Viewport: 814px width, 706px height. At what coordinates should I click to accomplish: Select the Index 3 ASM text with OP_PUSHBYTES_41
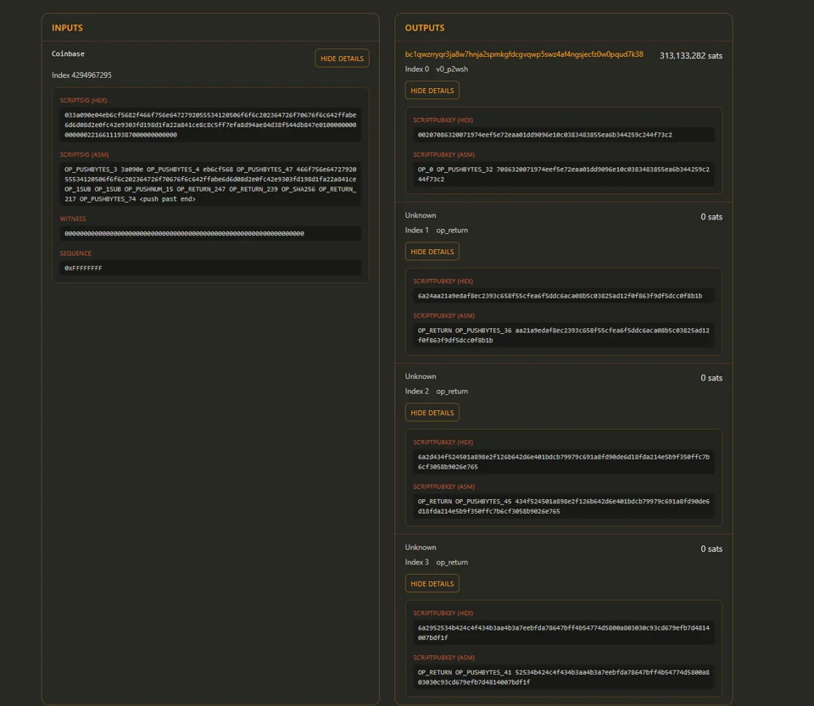click(x=564, y=677)
